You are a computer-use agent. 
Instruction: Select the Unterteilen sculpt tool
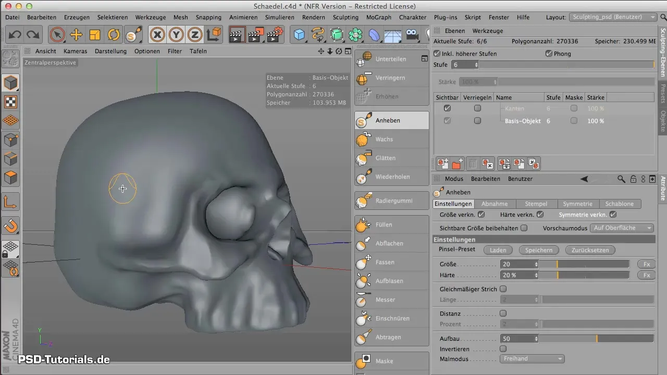tap(392, 59)
